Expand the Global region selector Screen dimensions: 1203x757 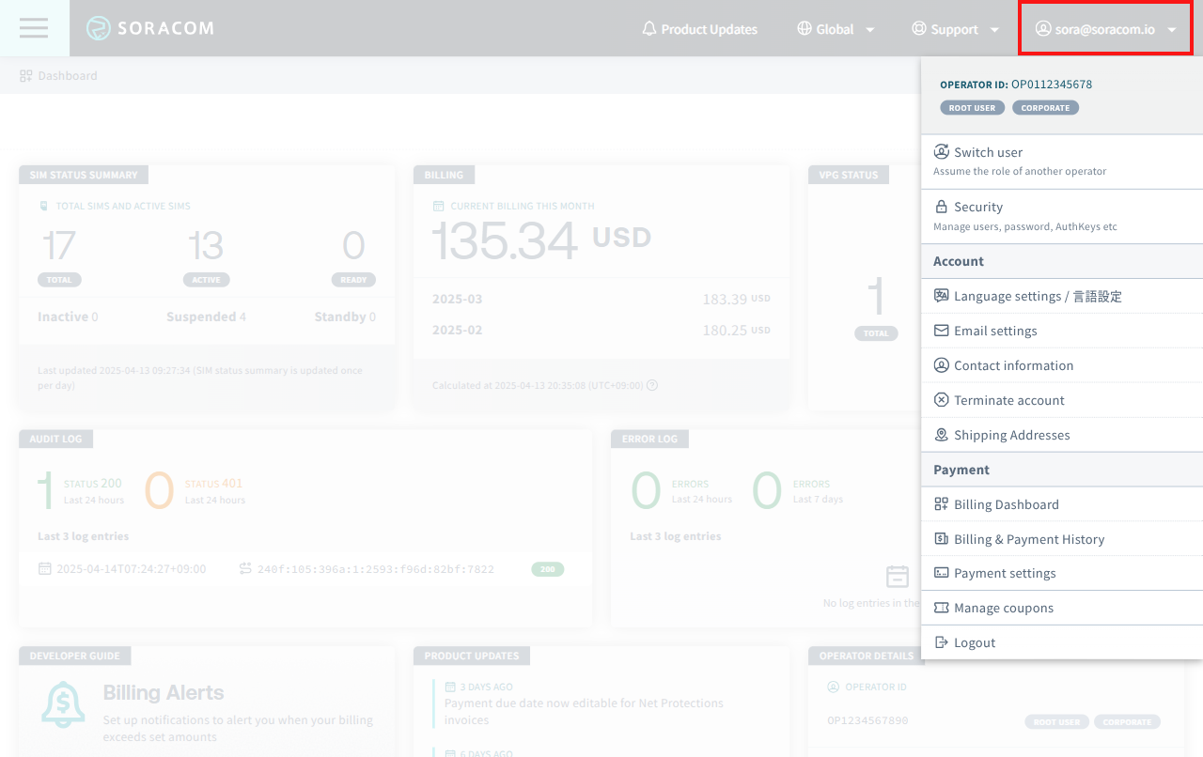click(x=836, y=28)
